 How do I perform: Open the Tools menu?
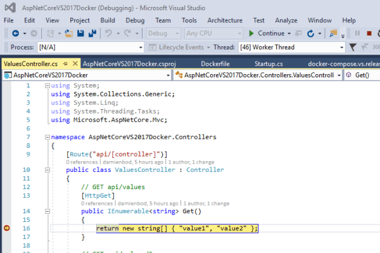189,20
